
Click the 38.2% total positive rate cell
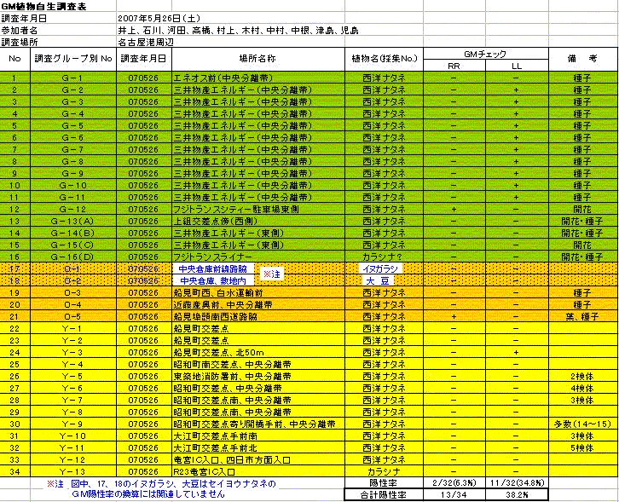click(x=516, y=494)
